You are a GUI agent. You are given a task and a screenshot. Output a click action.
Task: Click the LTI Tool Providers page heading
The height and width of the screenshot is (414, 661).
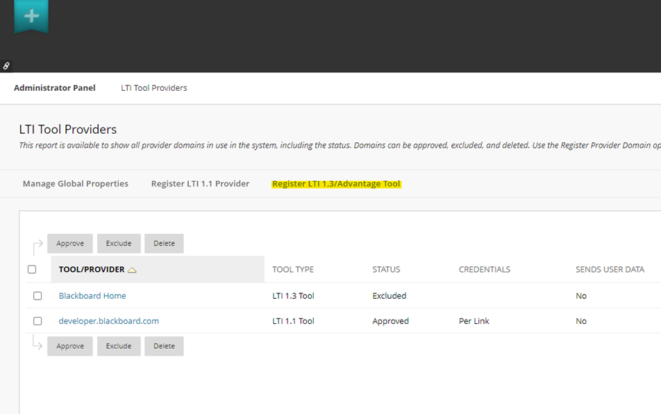[68, 129]
